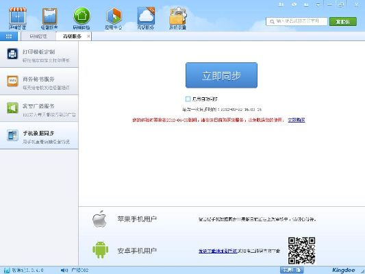Click the green search button
This screenshot has width=365, height=274.
pyautogui.click(x=343, y=22)
